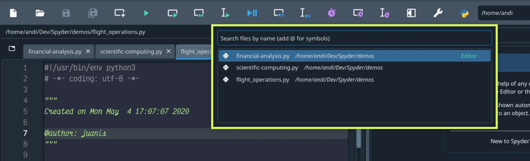Image resolution: width=530 pixels, height=161 pixels.
Task: Click the Editor label on the first result
Action: (x=469, y=56)
